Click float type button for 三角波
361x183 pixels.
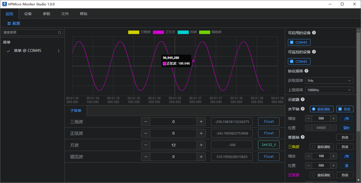click(269, 122)
